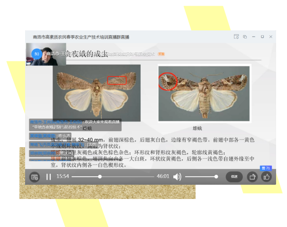
Task: Open the playback speed (倍速) option
Action: tap(234, 177)
